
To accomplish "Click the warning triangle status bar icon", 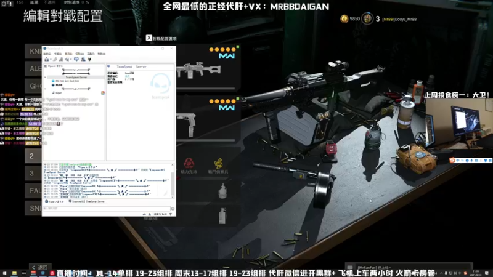I will tap(150, 214).
